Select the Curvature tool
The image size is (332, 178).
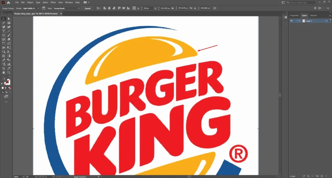9,27
